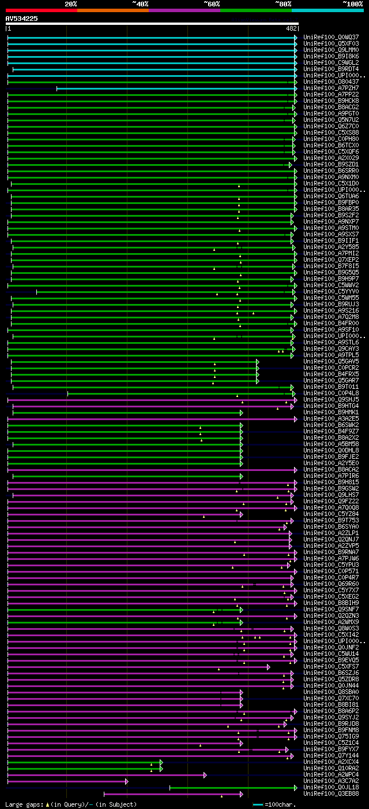The image size is (369, 809).
Task: Select the UniRef100_C5YZ84 label
Action: pyautogui.click(x=331, y=514)
